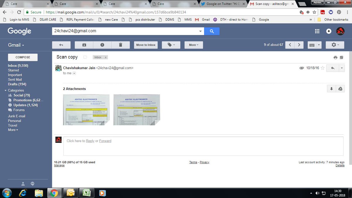Click the COMPOSE button
352x198 pixels.
point(23,57)
